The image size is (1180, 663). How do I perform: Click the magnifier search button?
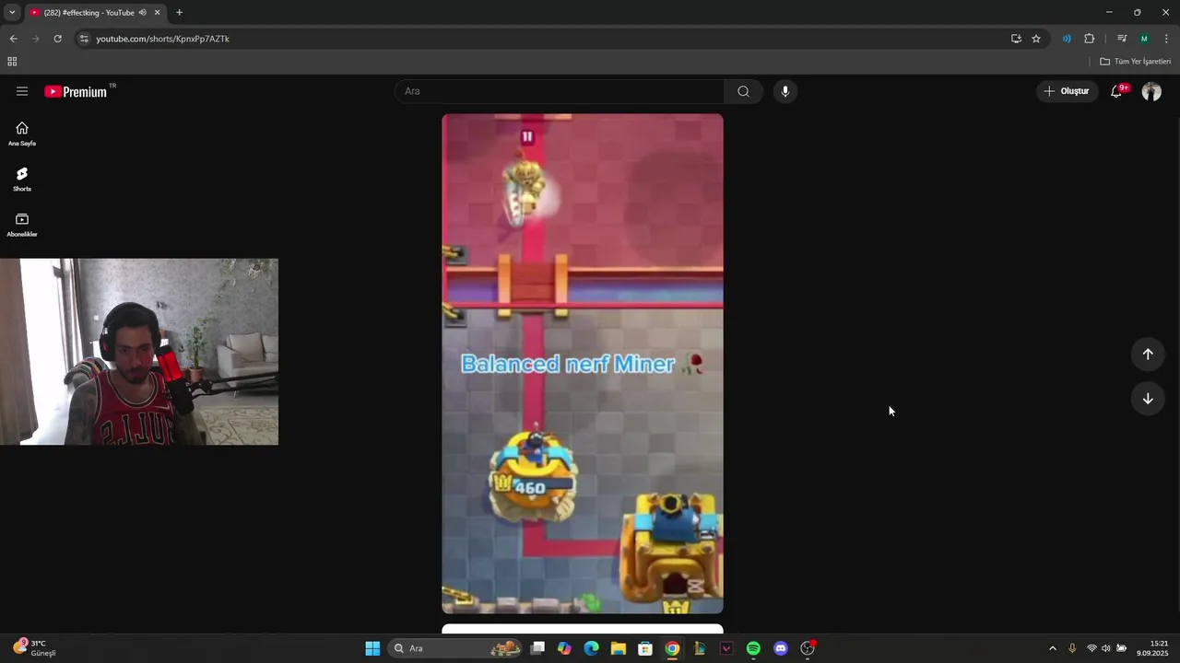[x=743, y=91]
